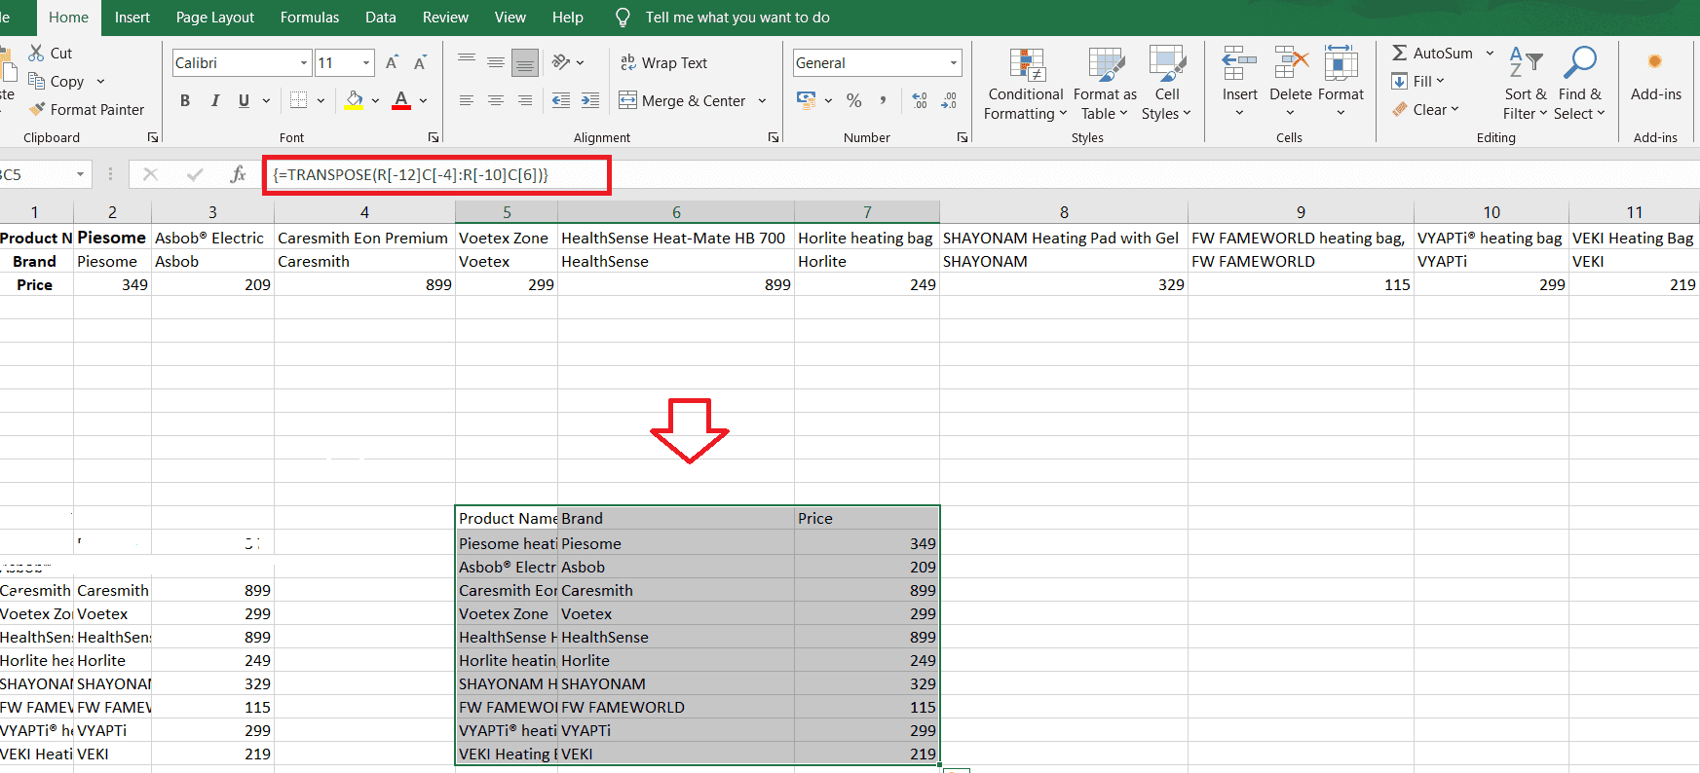The width and height of the screenshot is (1700, 773).
Task: Open Conditional Formatting menu
Action: (x=1026, y=85)
